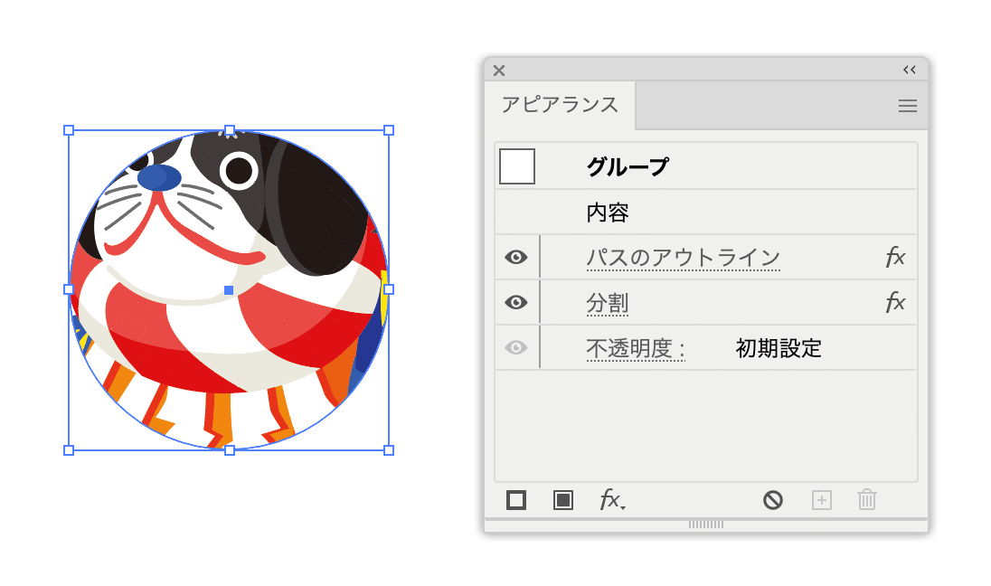991x586 pixels.
Task: Collapse panel with double chevron icon
Action: tap(910, 70)
